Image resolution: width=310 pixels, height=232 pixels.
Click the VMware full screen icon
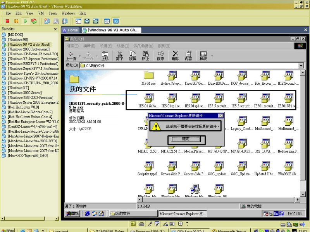tap(87, 21)
